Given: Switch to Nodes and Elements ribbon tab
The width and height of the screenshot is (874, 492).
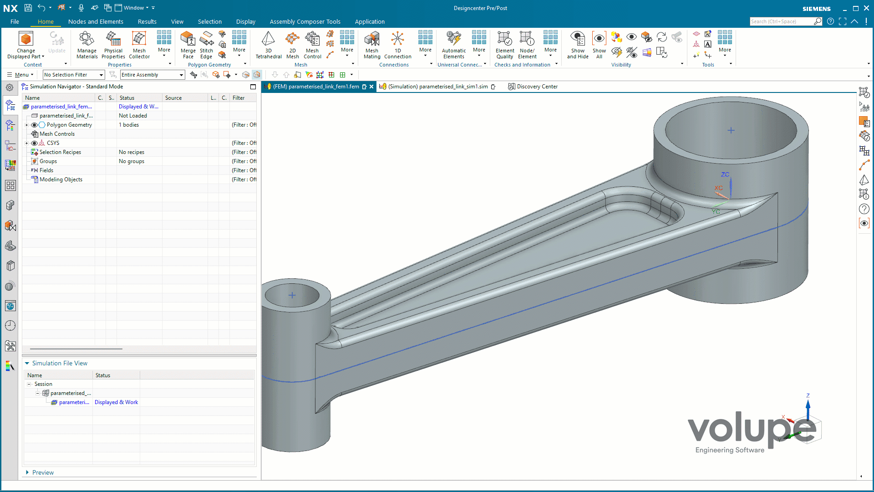Looking at the screenshot, I should coord(96,21).
